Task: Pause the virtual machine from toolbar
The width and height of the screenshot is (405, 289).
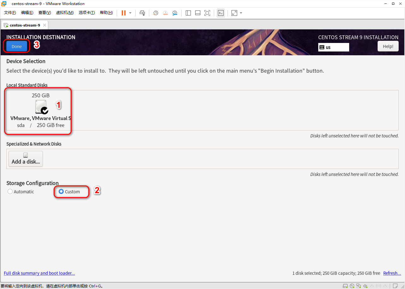Action: (x=124, y=13)
